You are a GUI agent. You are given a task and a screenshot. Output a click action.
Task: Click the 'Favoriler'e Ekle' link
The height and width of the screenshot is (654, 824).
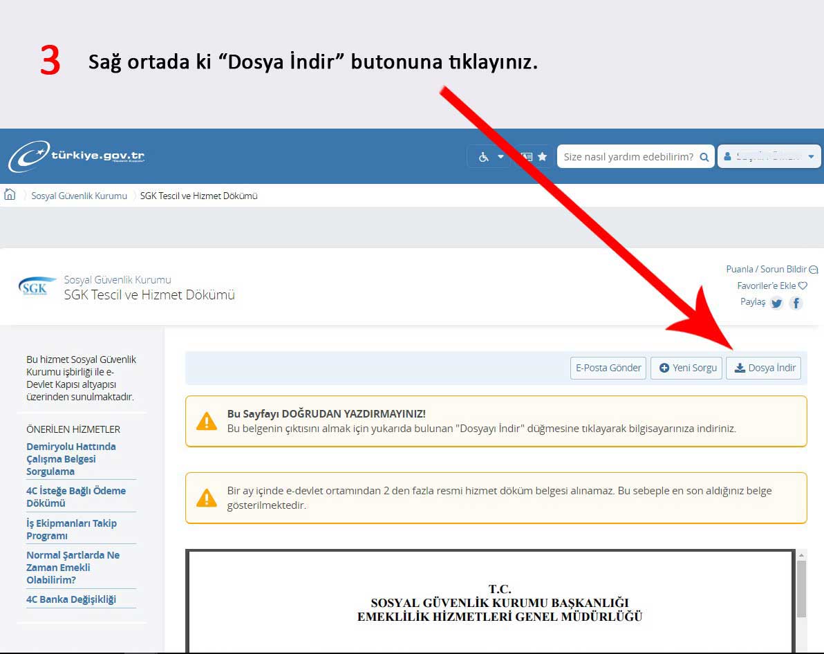click(x=771, y=286)
